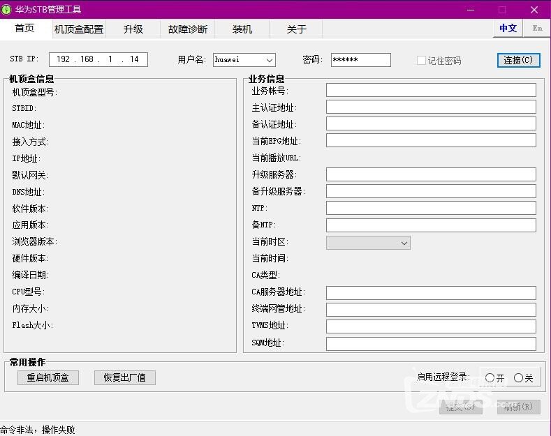This screenshot has height=436, width=551.
Task: Select 中文 language button
Action: point(508,28)
